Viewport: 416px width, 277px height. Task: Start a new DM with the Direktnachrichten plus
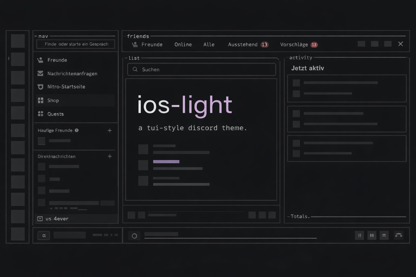(x=110, y=156)
